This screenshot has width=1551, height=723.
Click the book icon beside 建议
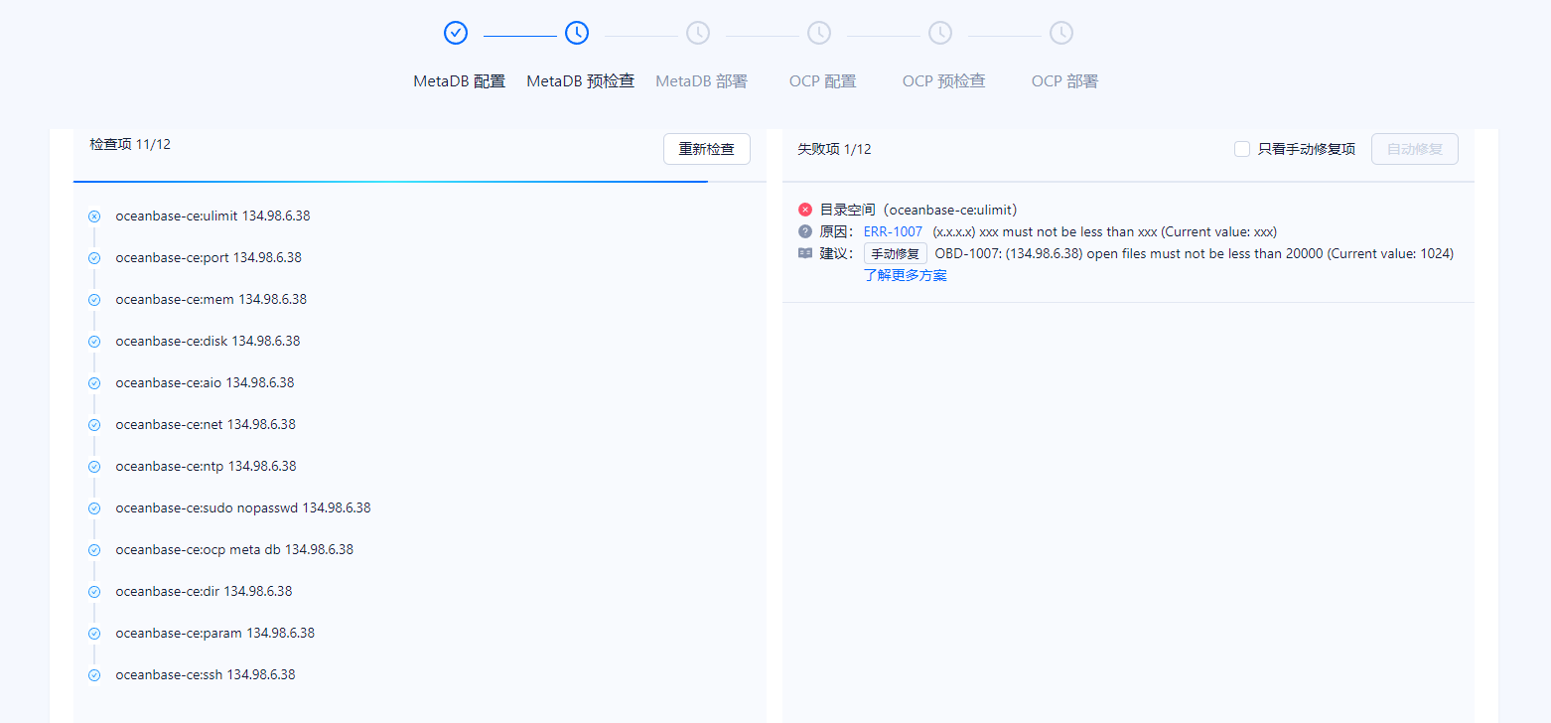pyautogui.click(x=805, y=253)
